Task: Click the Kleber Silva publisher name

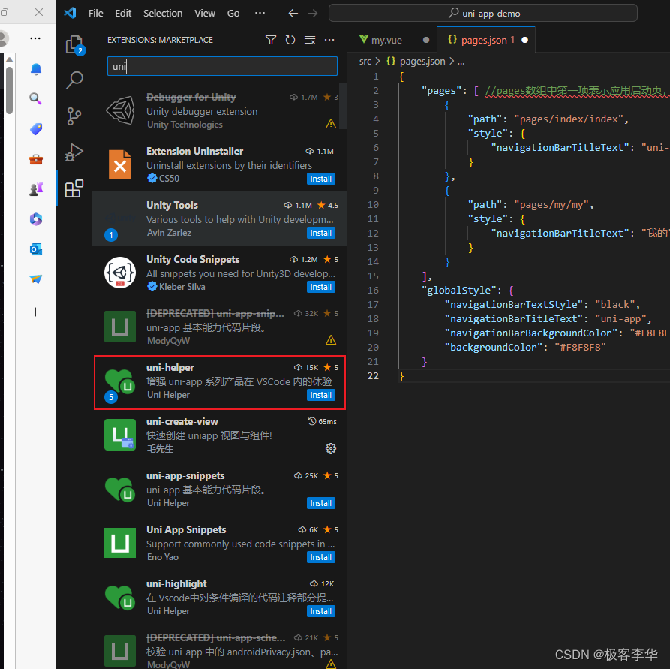Action: tap(182, 287)
